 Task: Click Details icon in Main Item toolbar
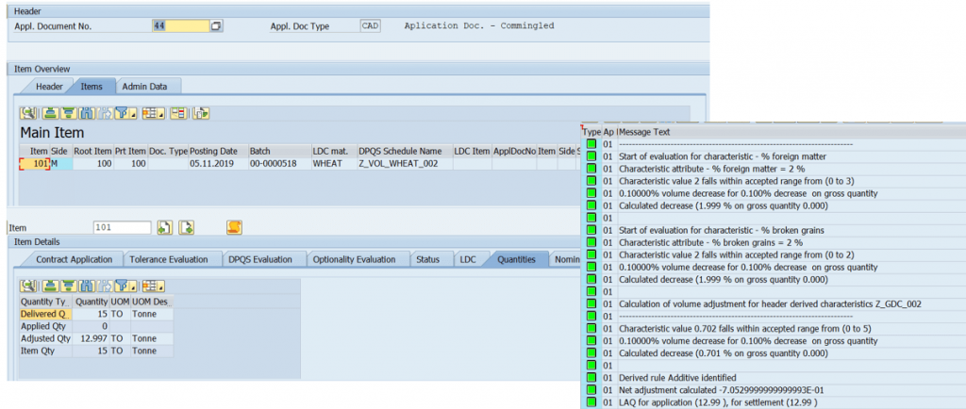28,113
